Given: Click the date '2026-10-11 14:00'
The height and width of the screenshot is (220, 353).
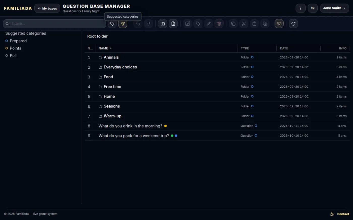Looking at the screenshot, I should pos(294,126).
